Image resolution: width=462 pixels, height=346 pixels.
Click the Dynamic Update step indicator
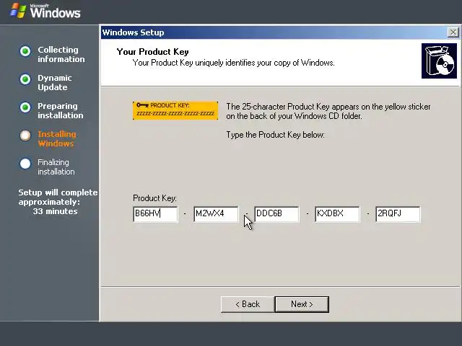(25, 79)
